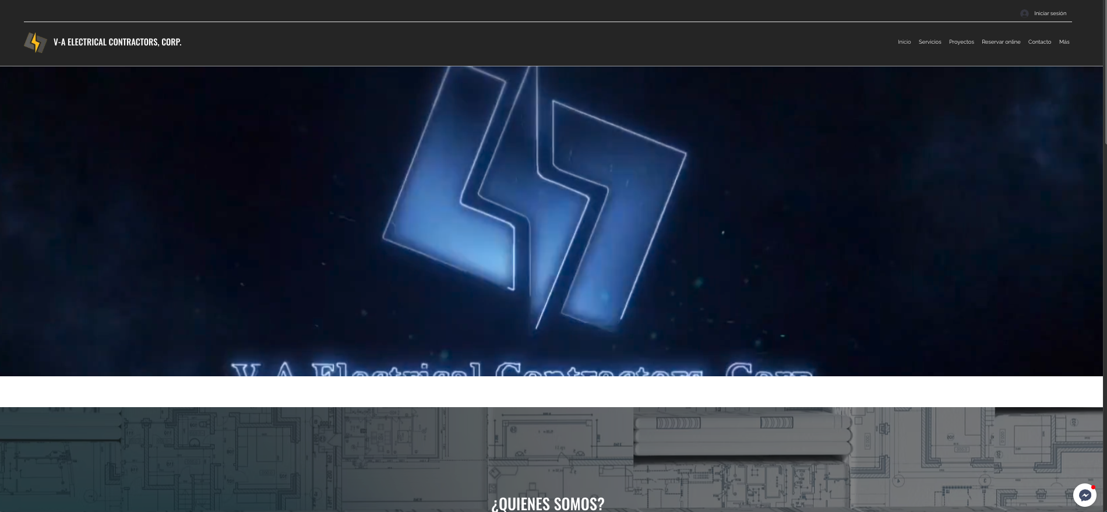Open the Messenger chat bubble

tap(1085, 495)
